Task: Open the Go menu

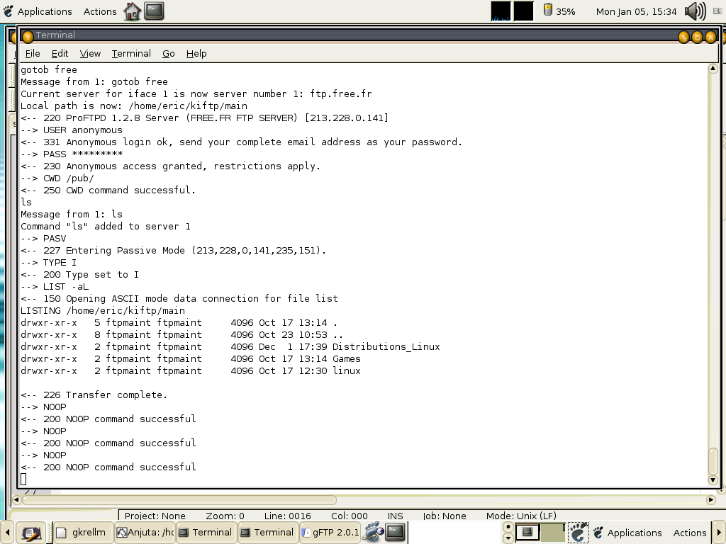Action: coord(168,53)
